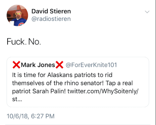Open Mark Jones quoted author name

tap(38, 65)
